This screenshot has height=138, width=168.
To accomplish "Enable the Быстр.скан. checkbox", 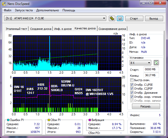I will [132, 80].
